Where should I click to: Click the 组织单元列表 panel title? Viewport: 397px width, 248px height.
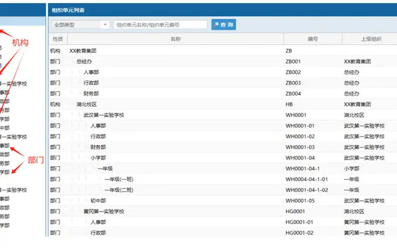pyautogui.click(x=68, y=10)
